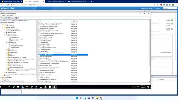The image size is (178, 100).
Task: Open the ESXi Help dropdown
Action: (x=158, y=8)
